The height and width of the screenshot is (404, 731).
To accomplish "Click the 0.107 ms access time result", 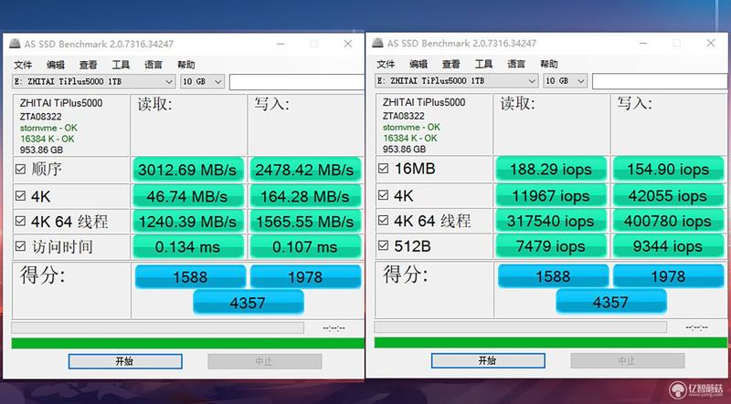I will [x=305, y=246].
